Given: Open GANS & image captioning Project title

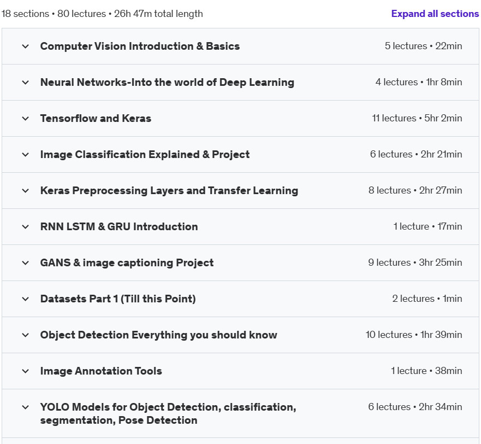Looking at the screenshot, I should (x=127, y=262).
